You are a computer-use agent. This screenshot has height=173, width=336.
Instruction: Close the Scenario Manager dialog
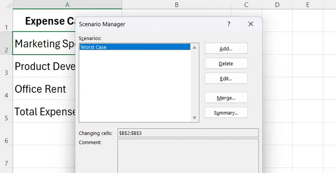250,24
